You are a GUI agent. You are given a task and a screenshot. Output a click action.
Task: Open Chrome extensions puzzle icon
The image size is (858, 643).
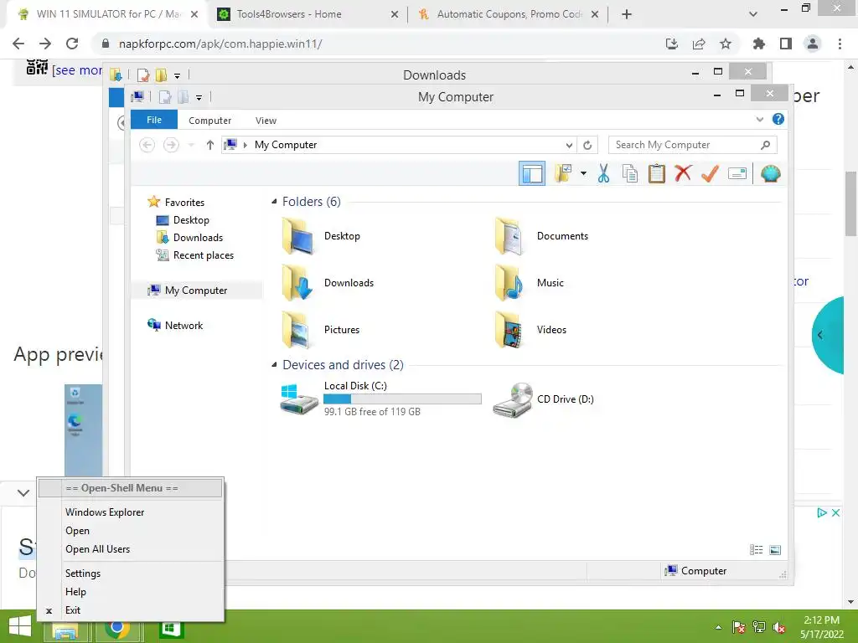point(758,44)
